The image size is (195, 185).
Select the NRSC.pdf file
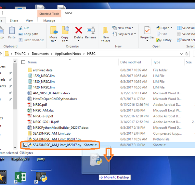(40, 105)
